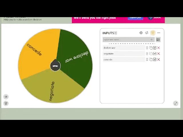
Task: Click the INPUTS panel heading
Action: coord(108,33)
